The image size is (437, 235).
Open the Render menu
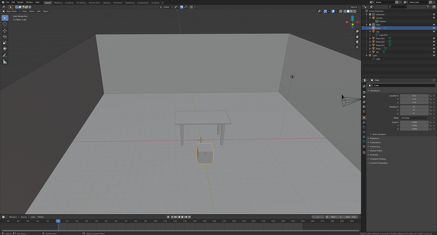pos(20,2)
